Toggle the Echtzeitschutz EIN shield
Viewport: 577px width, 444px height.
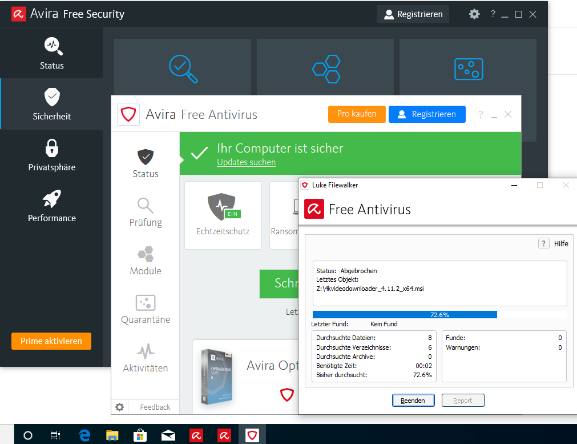(223, 215)
